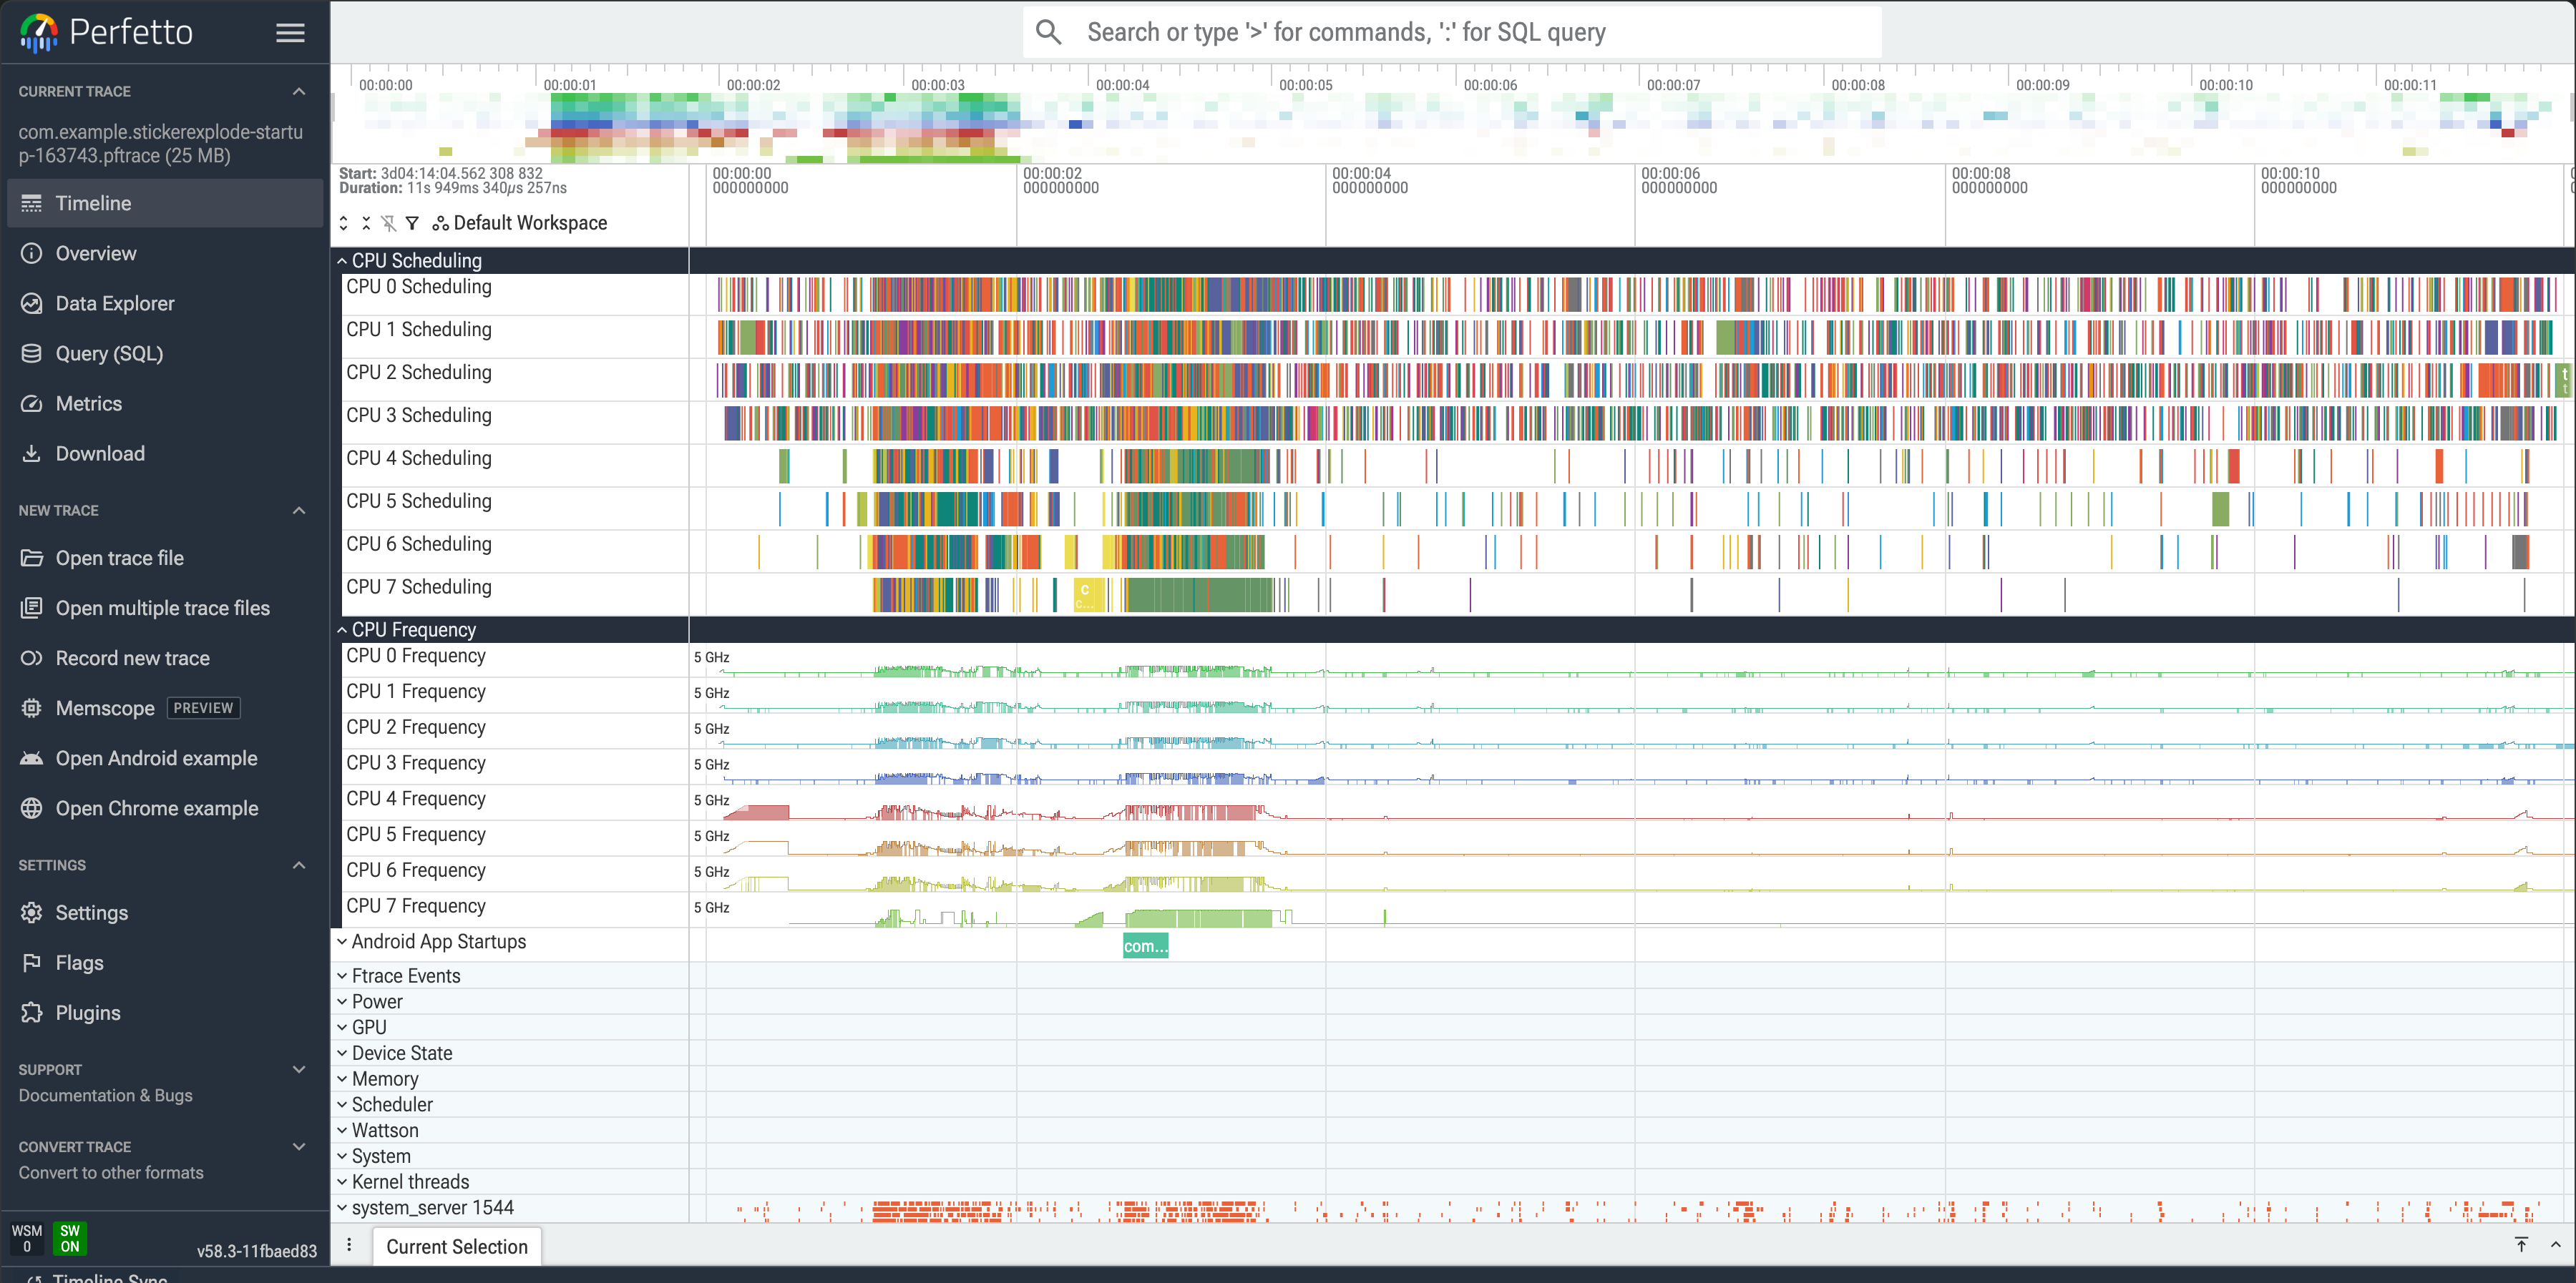Screen dimensions: 2576x1283
Task: Click the Query database icon
Action: pos(32,353)
